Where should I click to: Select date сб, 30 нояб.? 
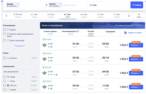(18, 16)
